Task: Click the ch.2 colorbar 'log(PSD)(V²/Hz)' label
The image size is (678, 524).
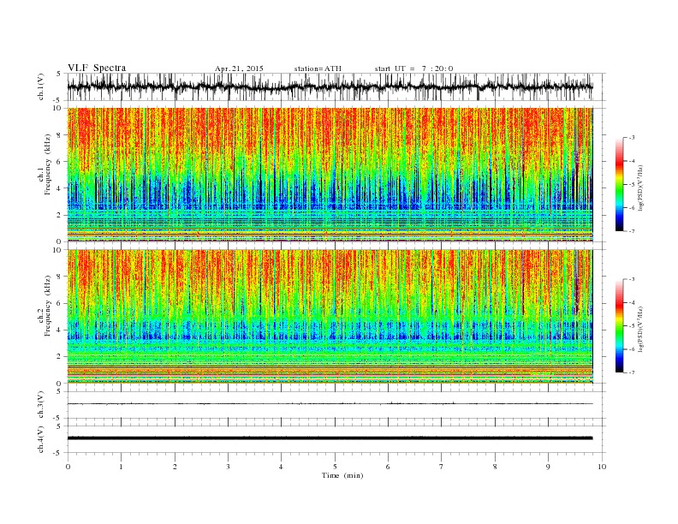Action: click(642, 329)
